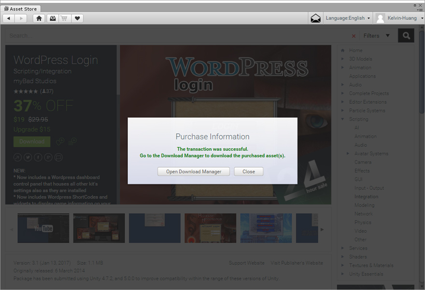Close the Purchase Information dialog
The height and width of the screenshot is (290, 425).
[249, 172]
